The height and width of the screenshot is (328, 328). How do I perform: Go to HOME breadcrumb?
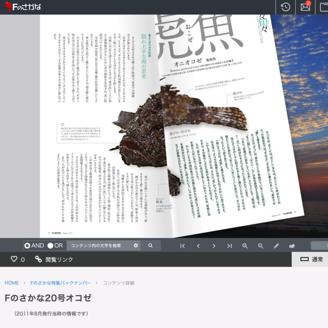[x=12, y=283]
